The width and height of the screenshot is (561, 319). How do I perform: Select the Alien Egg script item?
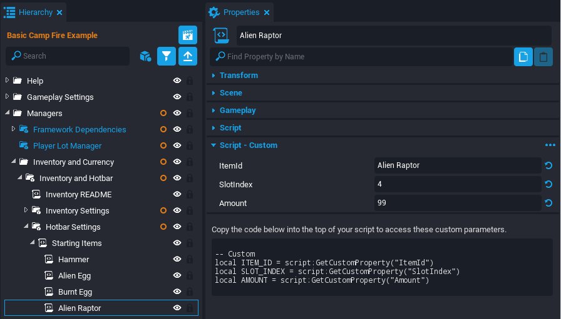point(75,276)
